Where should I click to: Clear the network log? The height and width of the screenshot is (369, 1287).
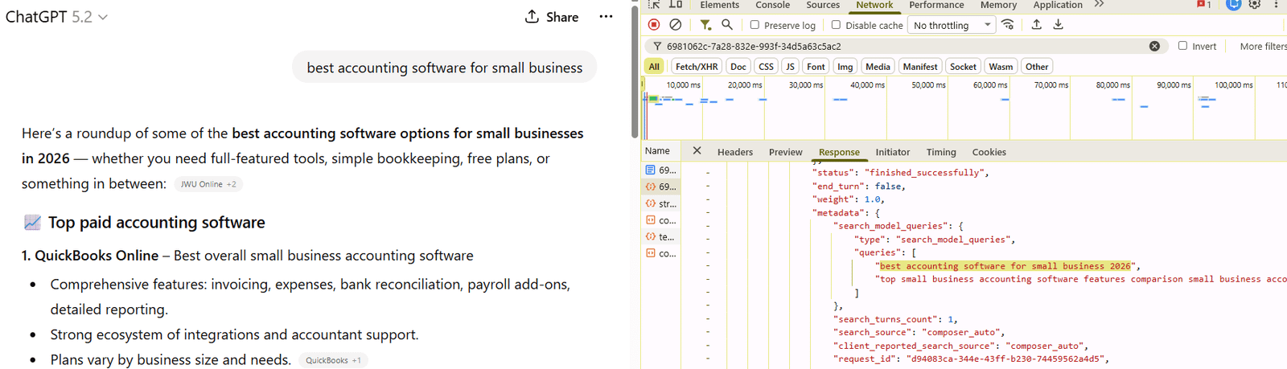pos(676,25)
